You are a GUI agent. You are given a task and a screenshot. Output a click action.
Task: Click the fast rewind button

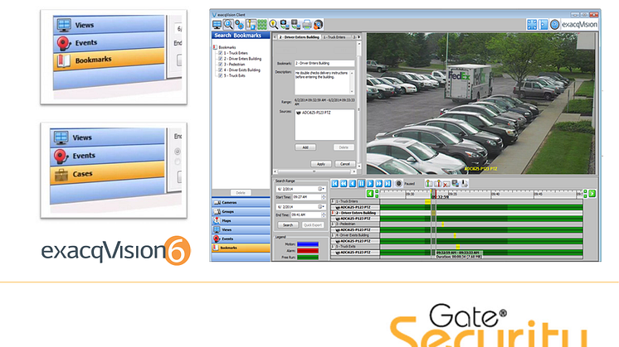[344, 183]
